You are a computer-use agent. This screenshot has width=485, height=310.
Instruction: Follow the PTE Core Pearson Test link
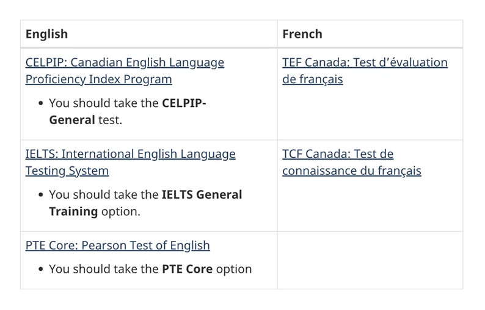click(x=117, y=246)
